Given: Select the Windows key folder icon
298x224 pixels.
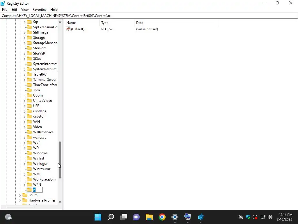Looking at the screenshot, I should 29,153.
